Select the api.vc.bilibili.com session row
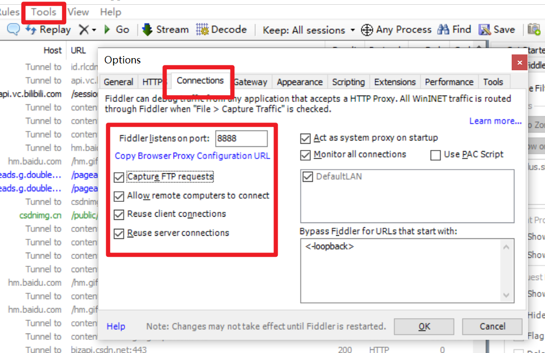This screenshot has width=545, height=353. 49,94
